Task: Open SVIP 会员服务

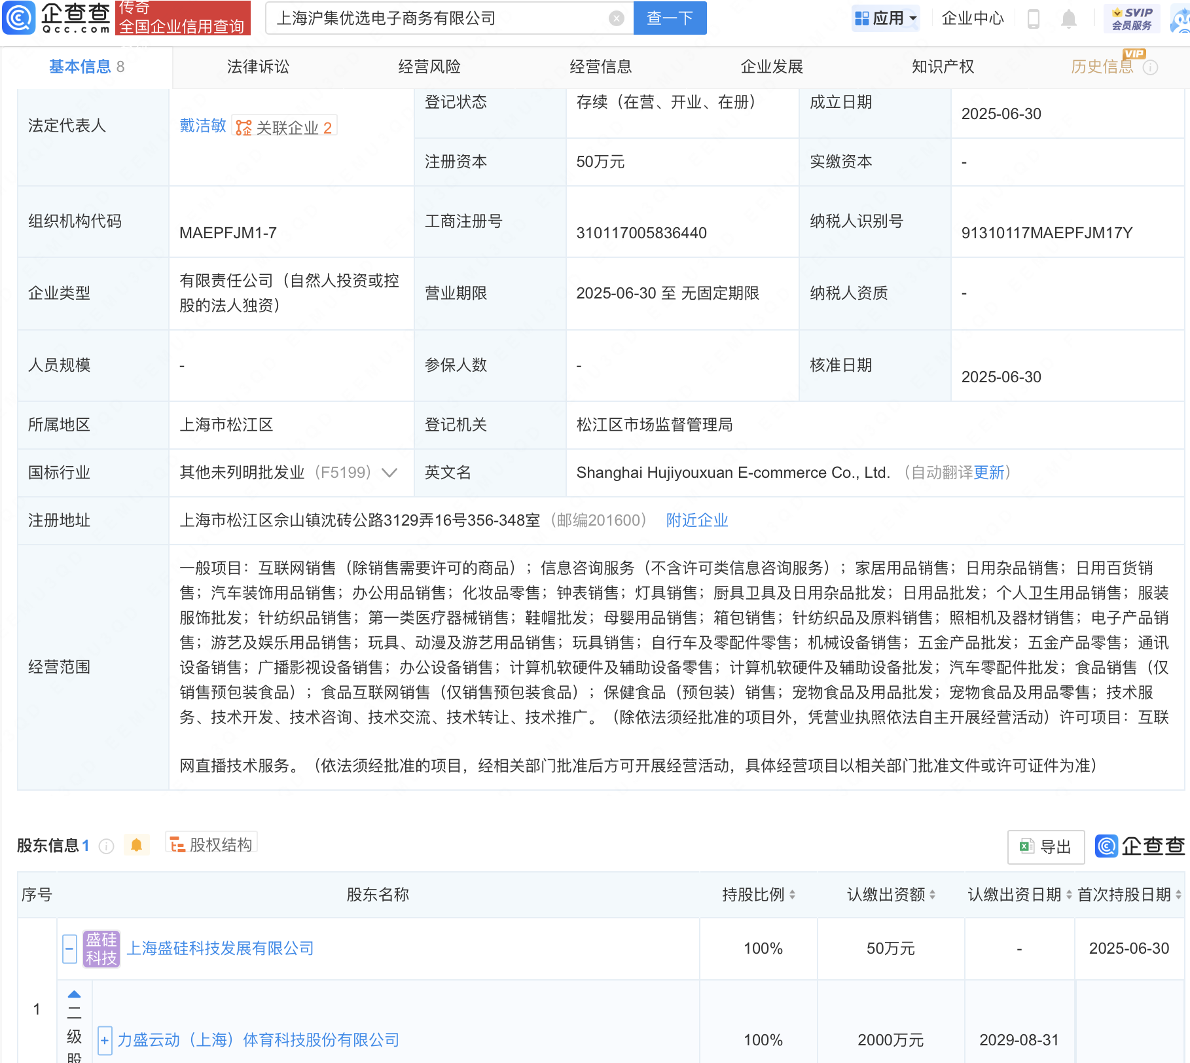Action: click(x=1132, y=18)
